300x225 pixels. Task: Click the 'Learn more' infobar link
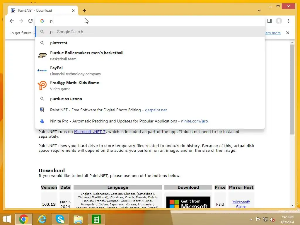tap(273, 33)
